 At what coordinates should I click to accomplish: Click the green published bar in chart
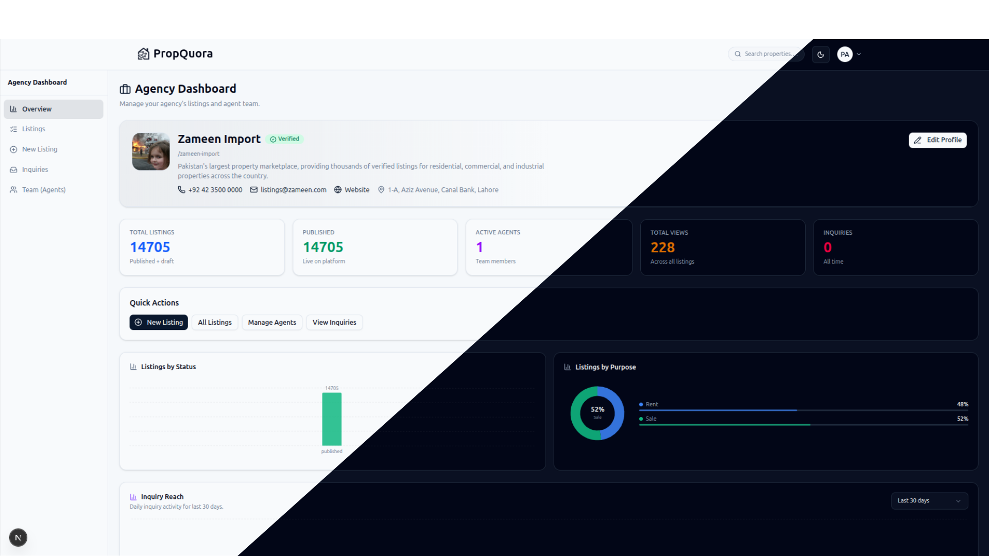coord(332,419)
